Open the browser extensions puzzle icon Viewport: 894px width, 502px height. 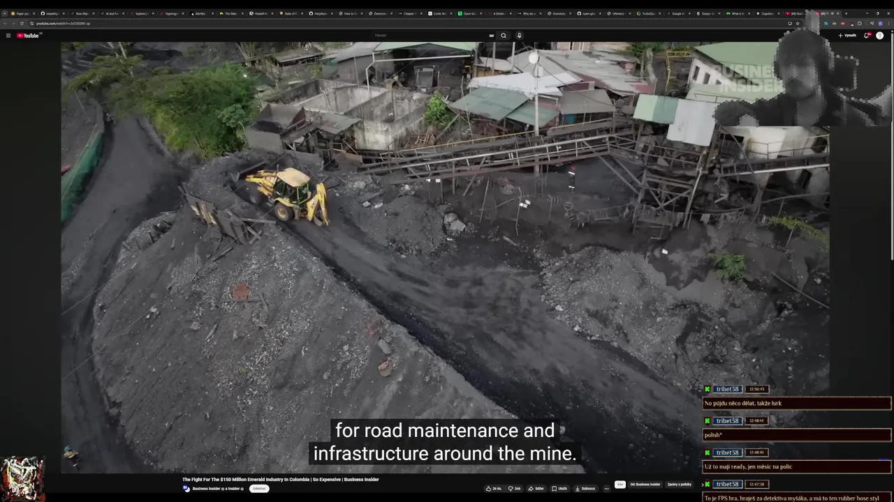(859, 23)
